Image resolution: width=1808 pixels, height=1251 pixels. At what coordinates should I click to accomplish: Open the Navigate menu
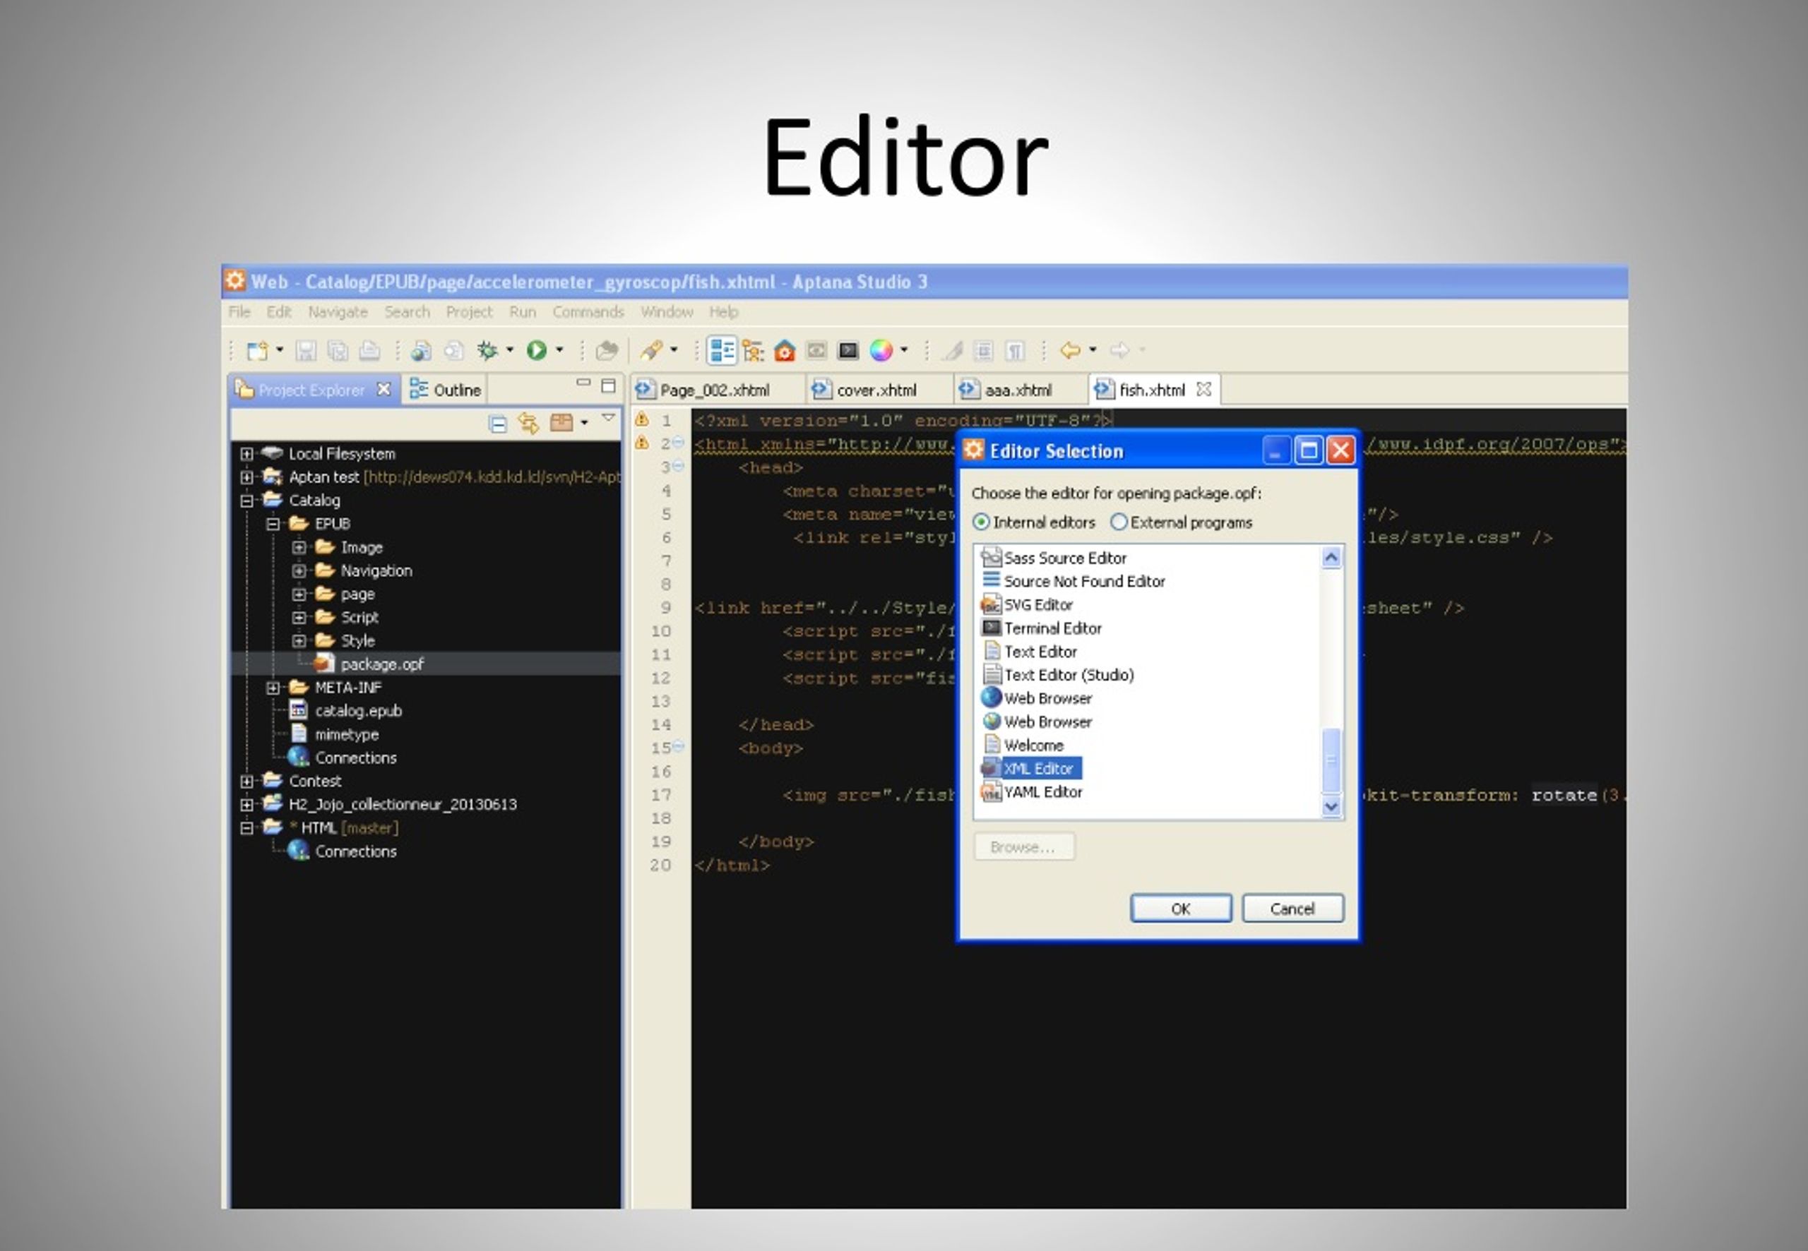pos(338,312)
